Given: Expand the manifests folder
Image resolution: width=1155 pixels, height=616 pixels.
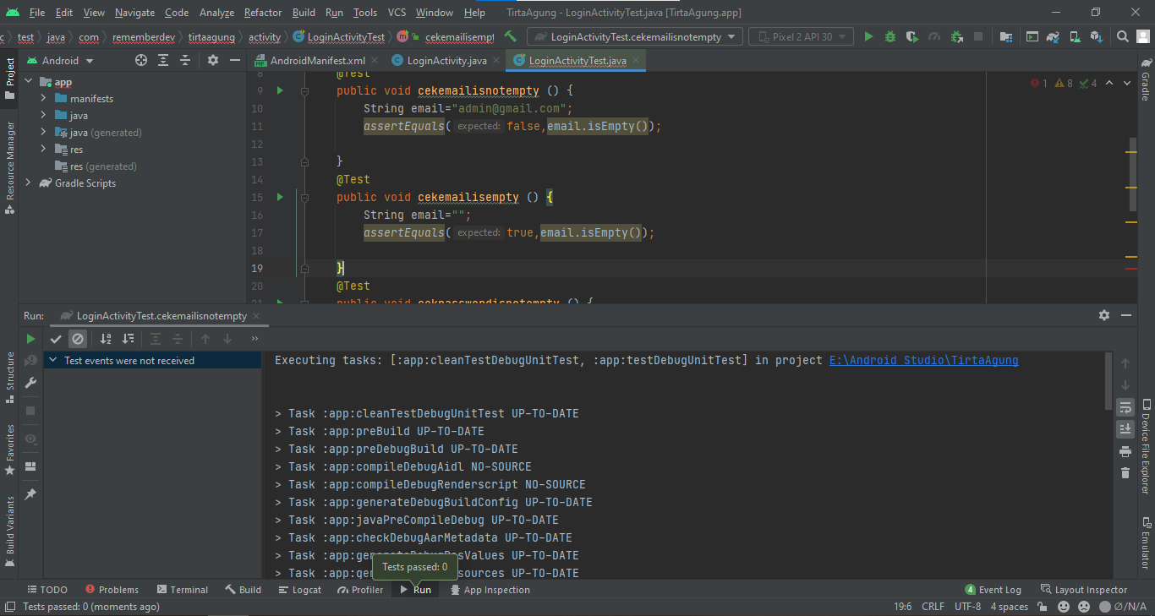Looking at the screenshot, I should click(44, 99).
